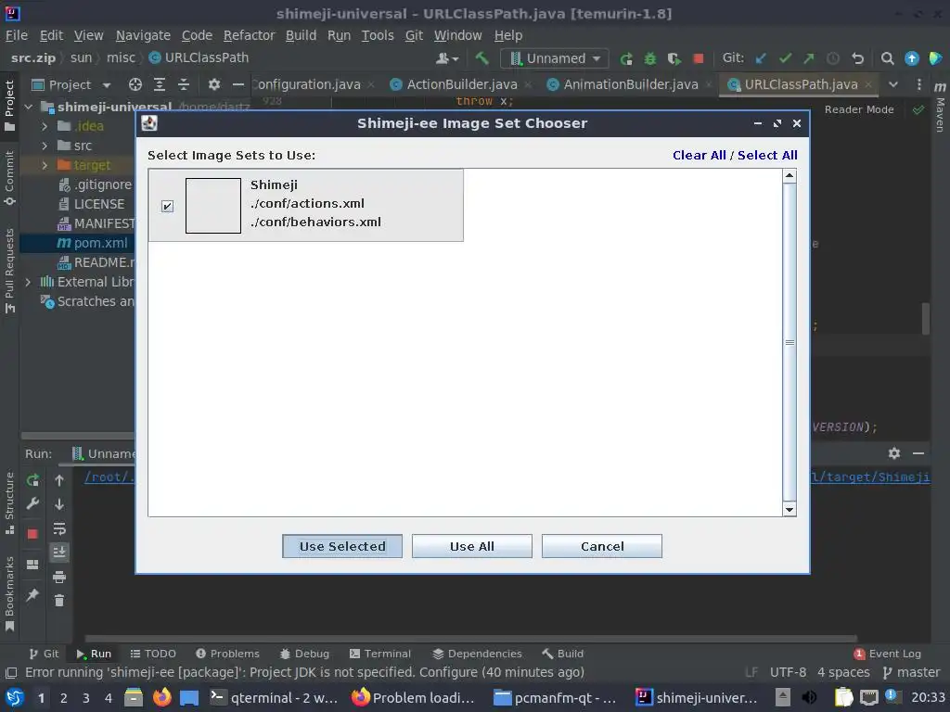Rollback changes with undo arrow icon

tap(857, 58)
